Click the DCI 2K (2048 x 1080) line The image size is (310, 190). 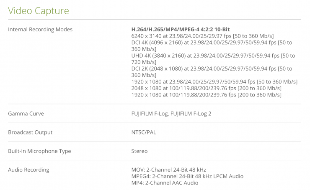pos(212,68)
